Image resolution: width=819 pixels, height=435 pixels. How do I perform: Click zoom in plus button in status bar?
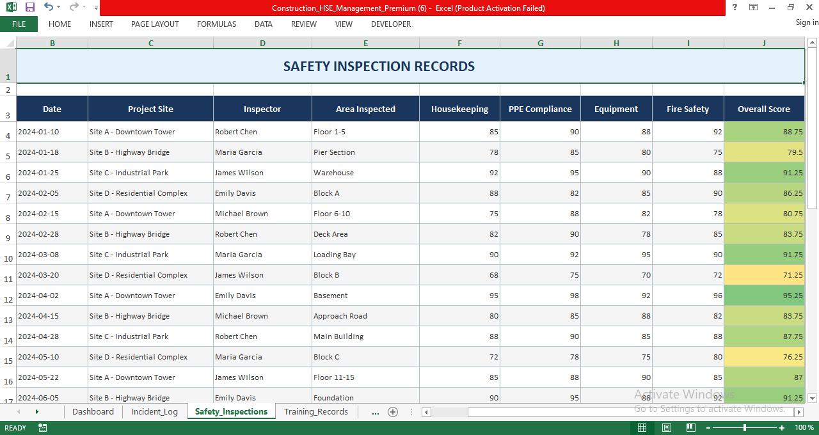click(x=781, y=427)
